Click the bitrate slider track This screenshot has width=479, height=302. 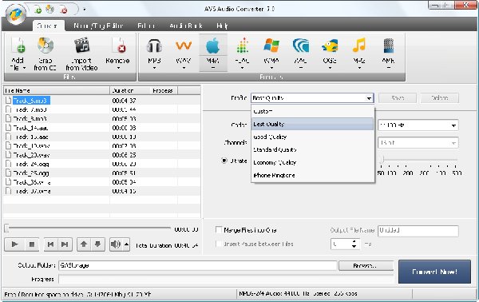418,160
